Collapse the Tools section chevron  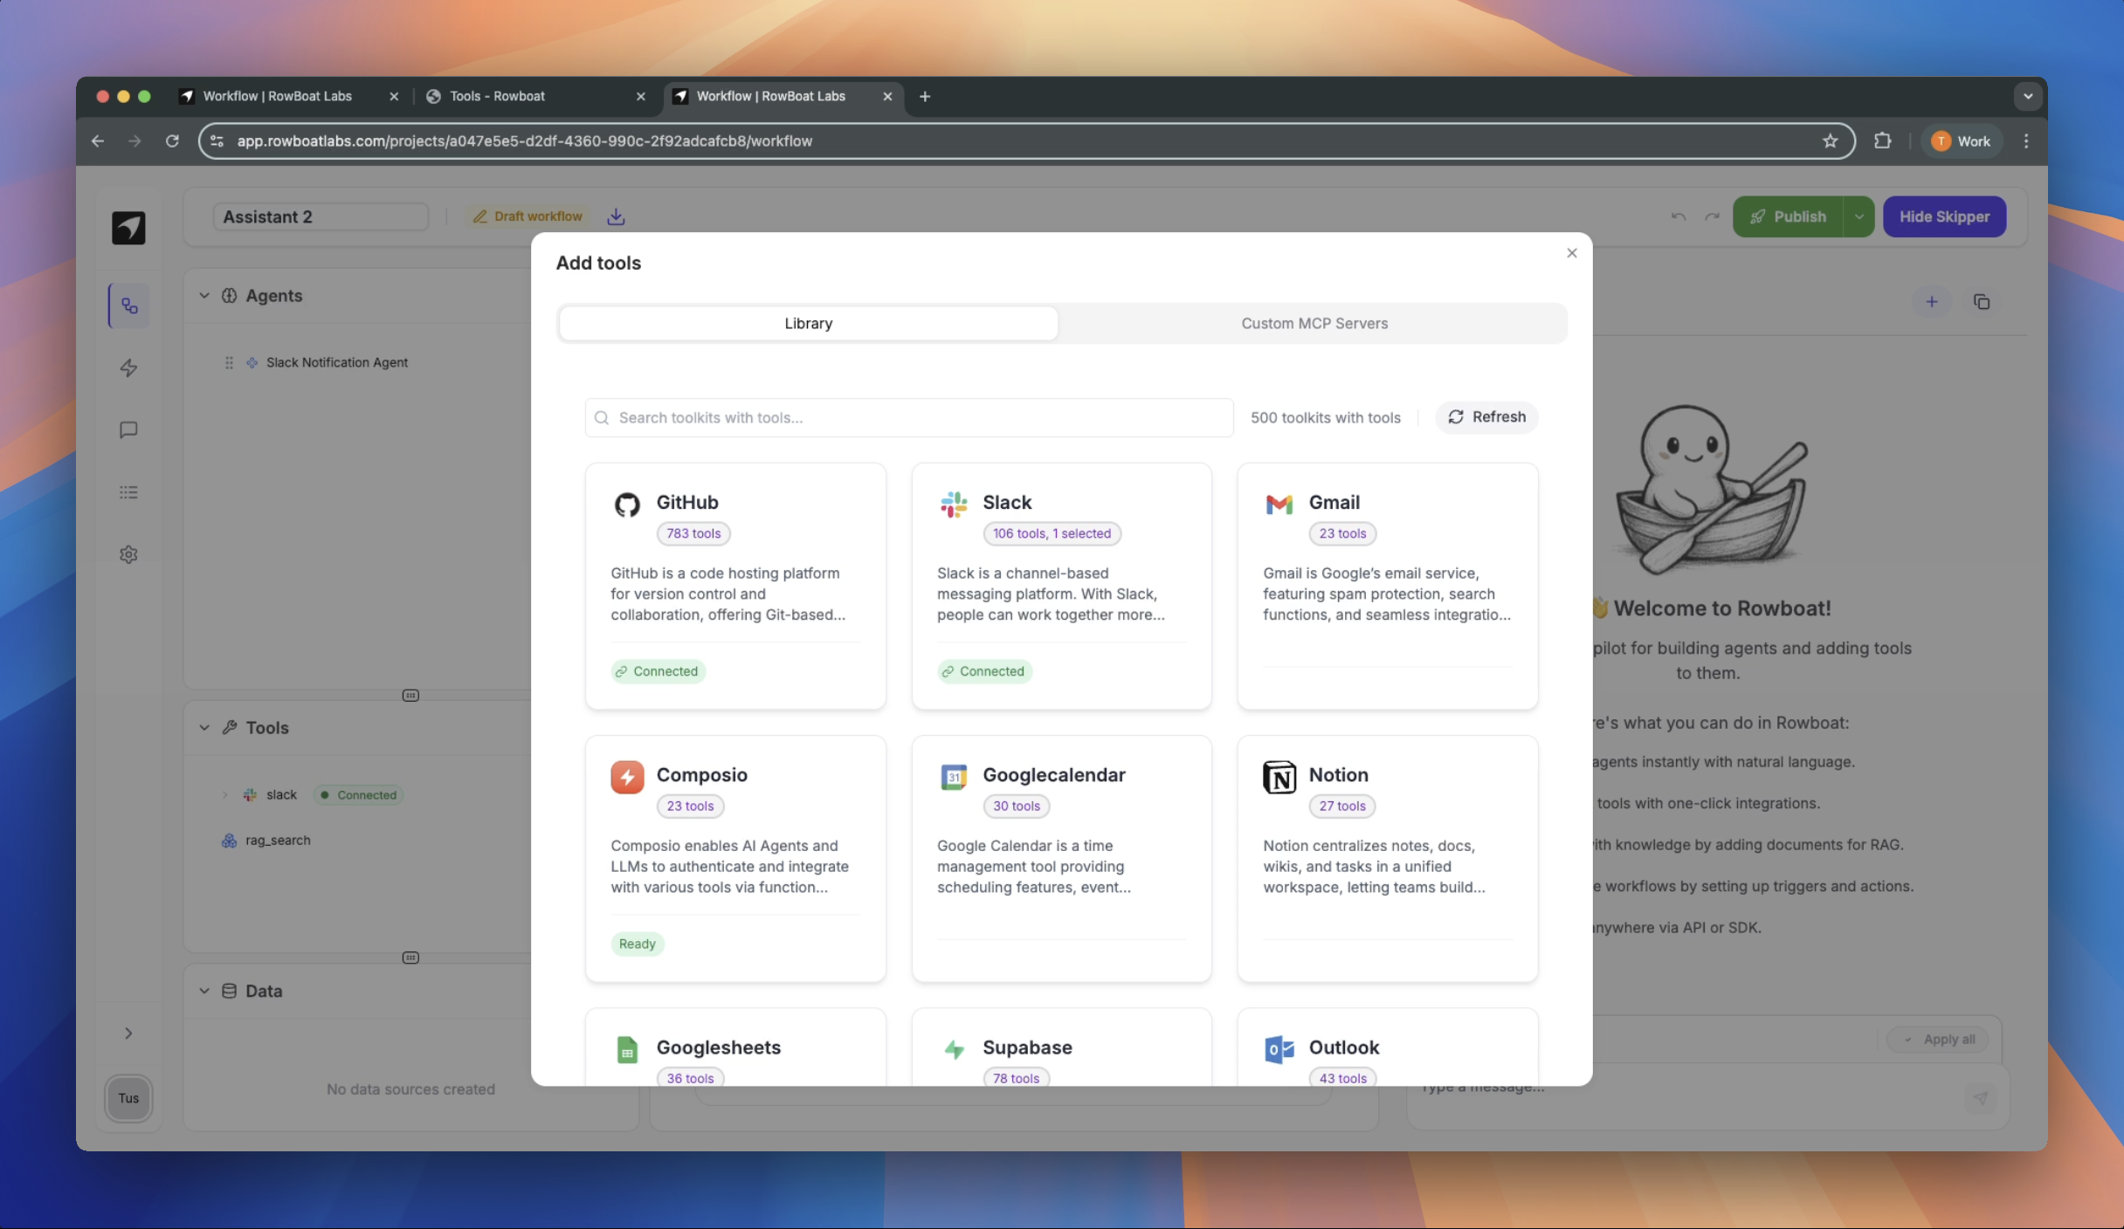pyautogui.click(x=204, y=727)
